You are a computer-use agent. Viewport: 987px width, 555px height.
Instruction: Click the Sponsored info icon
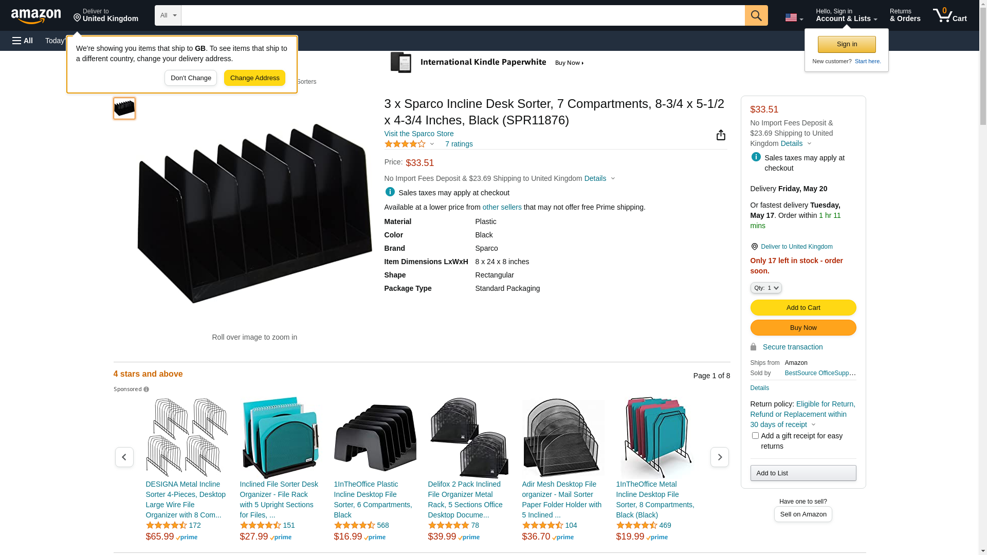(x=147, y=390)
